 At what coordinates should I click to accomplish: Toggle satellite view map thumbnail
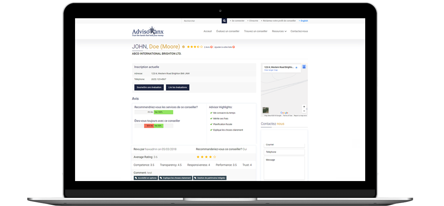point(266,110)
